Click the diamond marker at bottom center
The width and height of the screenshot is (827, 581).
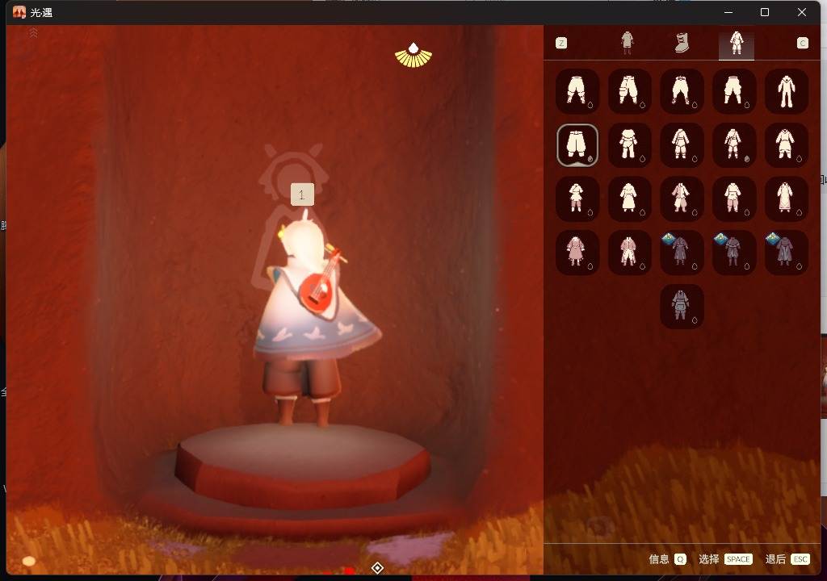click(x=377, y=568)
